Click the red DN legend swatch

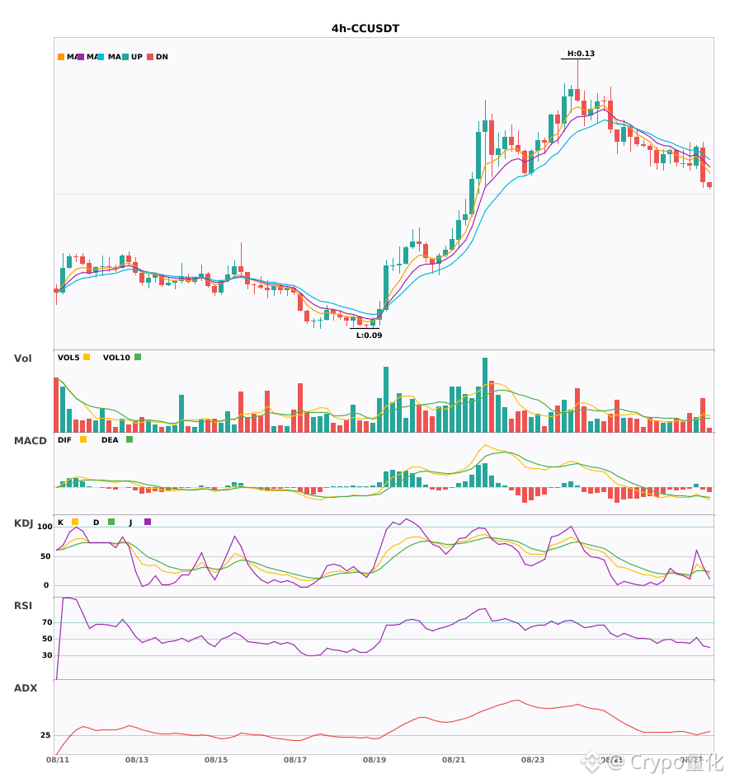point(150,57)
